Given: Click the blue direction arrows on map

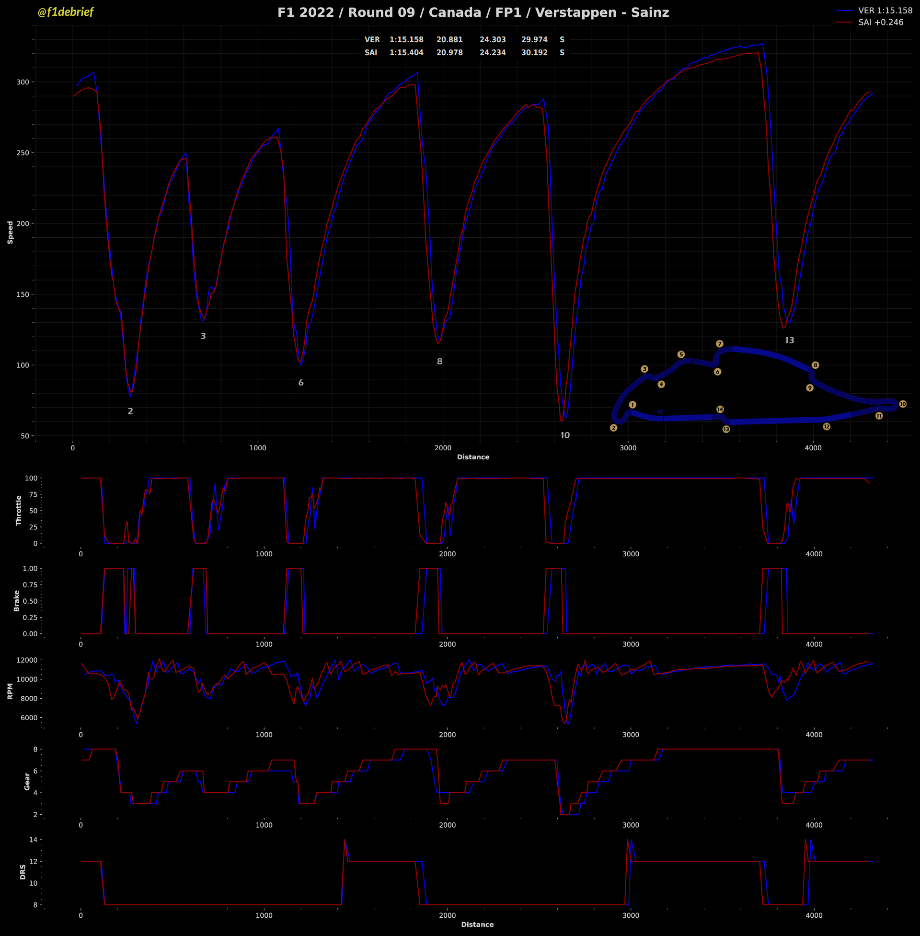Looking at the screenshot, I should pyautogui.click(x=660, y=412).
